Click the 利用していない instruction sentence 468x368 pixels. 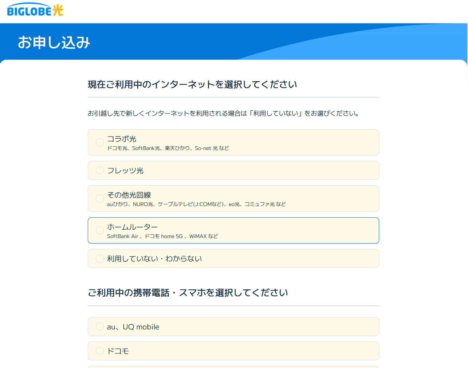click(223, 113)
